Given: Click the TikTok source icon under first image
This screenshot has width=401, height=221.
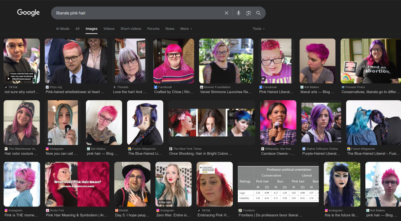Looking at the screenshot, I should click(x=6, y=87).
